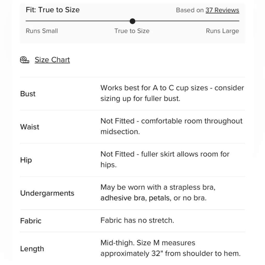Select the Hip row label
This screenshot has height=265, width=265.
(26, 160)
